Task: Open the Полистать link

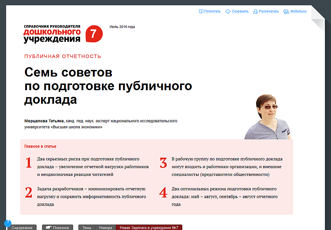Action: click(x=212, y=12)
